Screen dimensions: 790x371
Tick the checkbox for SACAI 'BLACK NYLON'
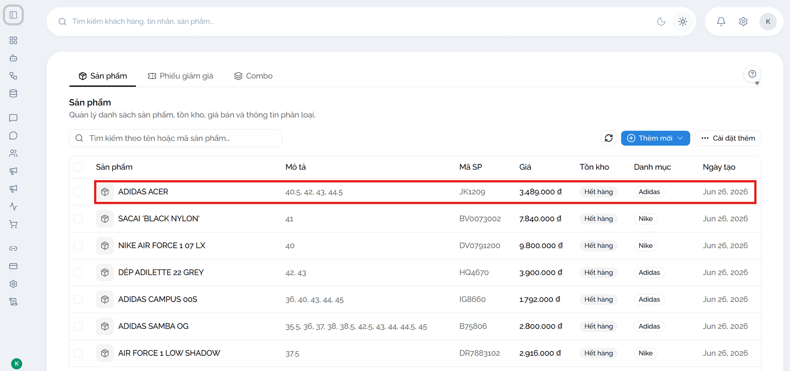point(78,219)
